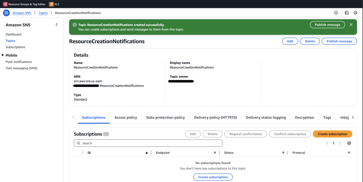Open the hamburger navigation menu icon
This screenshot has width=363, height=182.
pos(6,13)
